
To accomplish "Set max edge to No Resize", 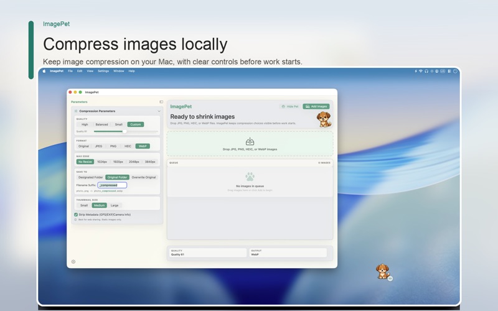I will pyautogui.click(x=85, y=162).
